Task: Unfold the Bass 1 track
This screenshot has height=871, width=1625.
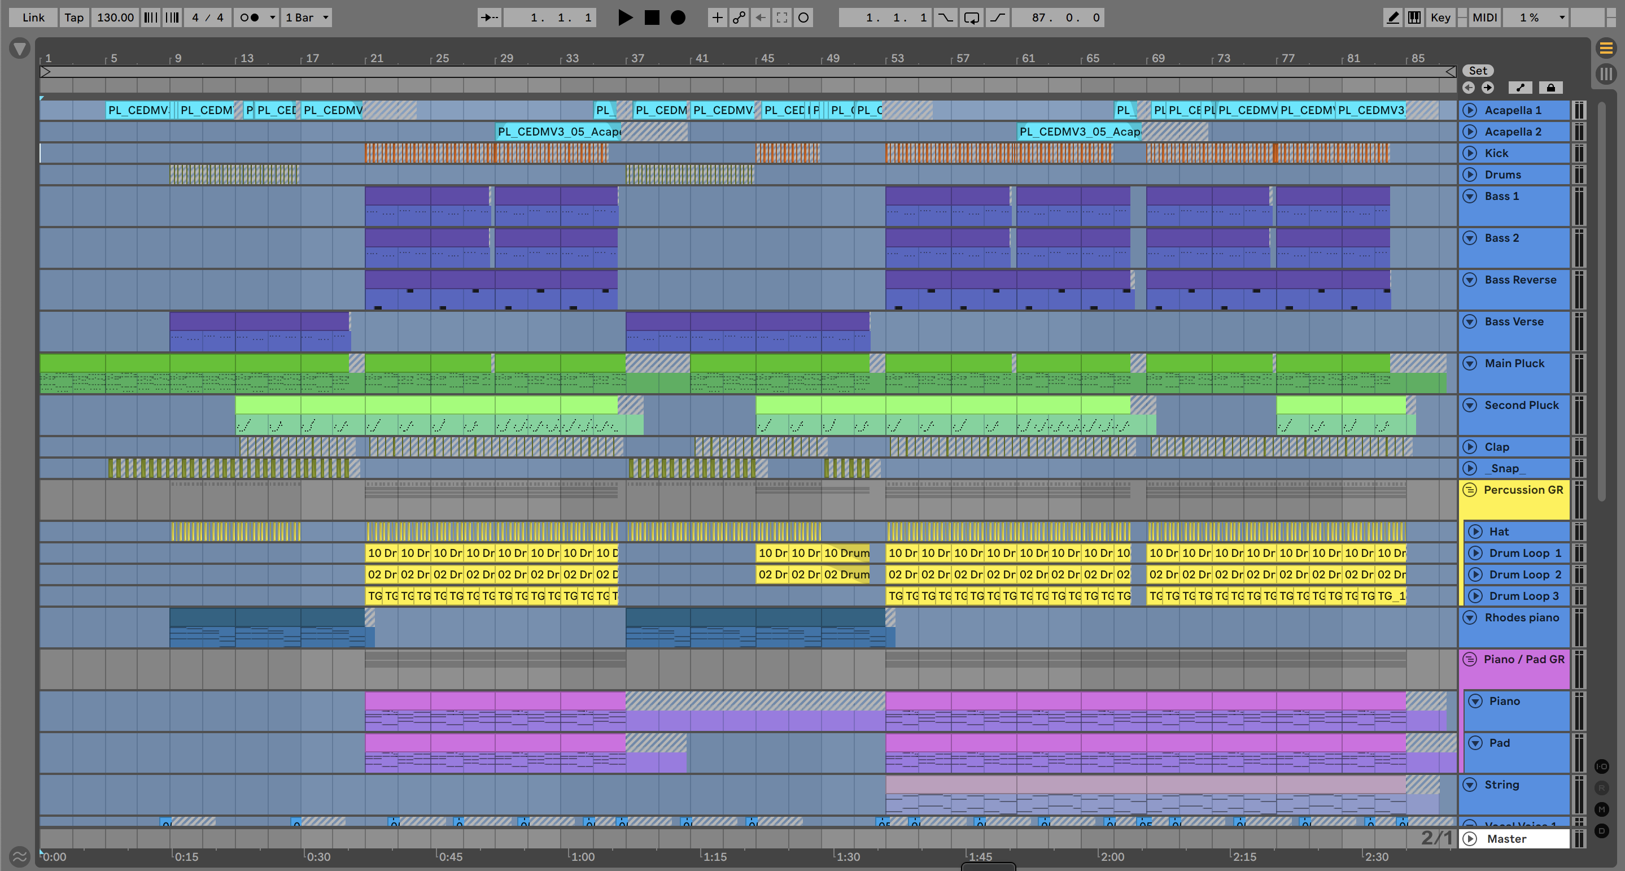Action: [1470, 197]
